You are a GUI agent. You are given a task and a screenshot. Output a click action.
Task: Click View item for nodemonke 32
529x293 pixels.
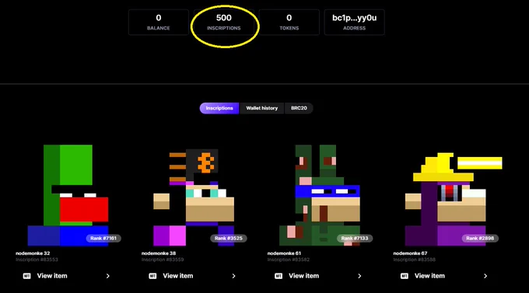[x=52, y=276]
